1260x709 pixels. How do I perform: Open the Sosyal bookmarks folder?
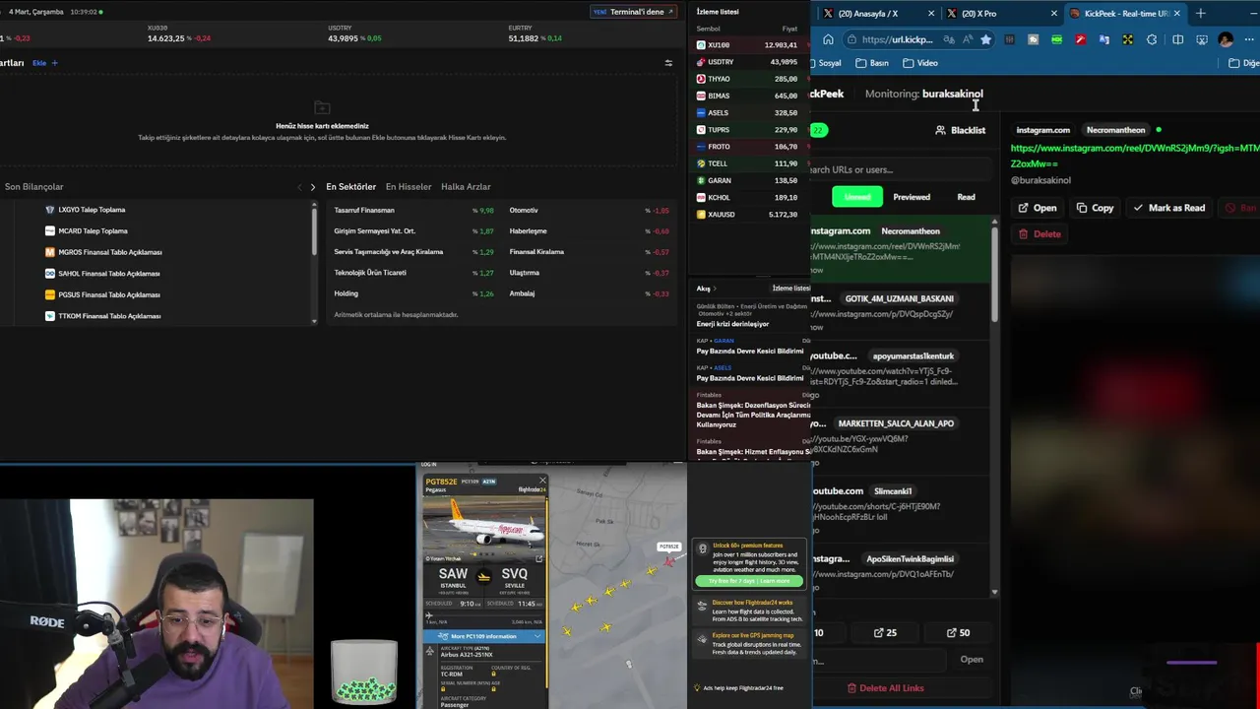tap(830, 63)
